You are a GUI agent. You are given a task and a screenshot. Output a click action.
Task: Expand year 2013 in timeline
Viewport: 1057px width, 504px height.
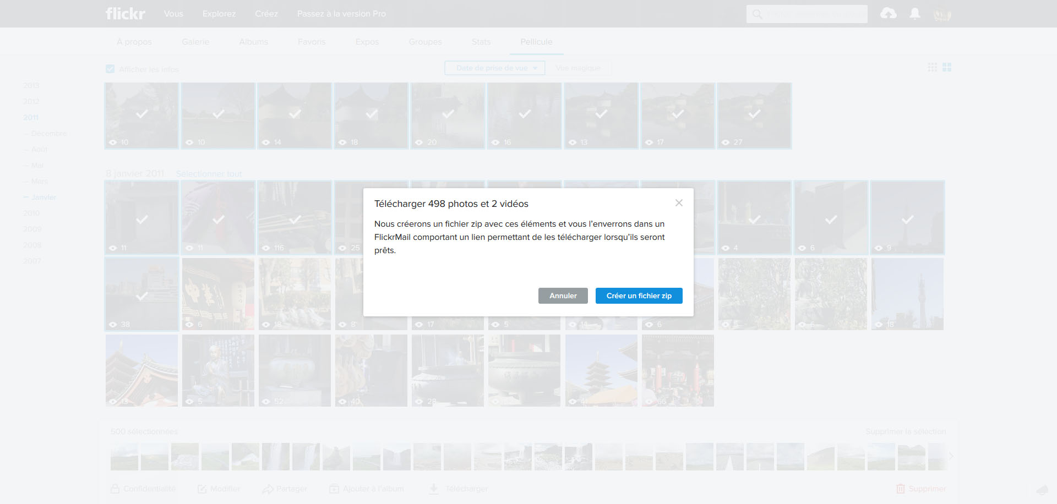[x=31, y=85]
